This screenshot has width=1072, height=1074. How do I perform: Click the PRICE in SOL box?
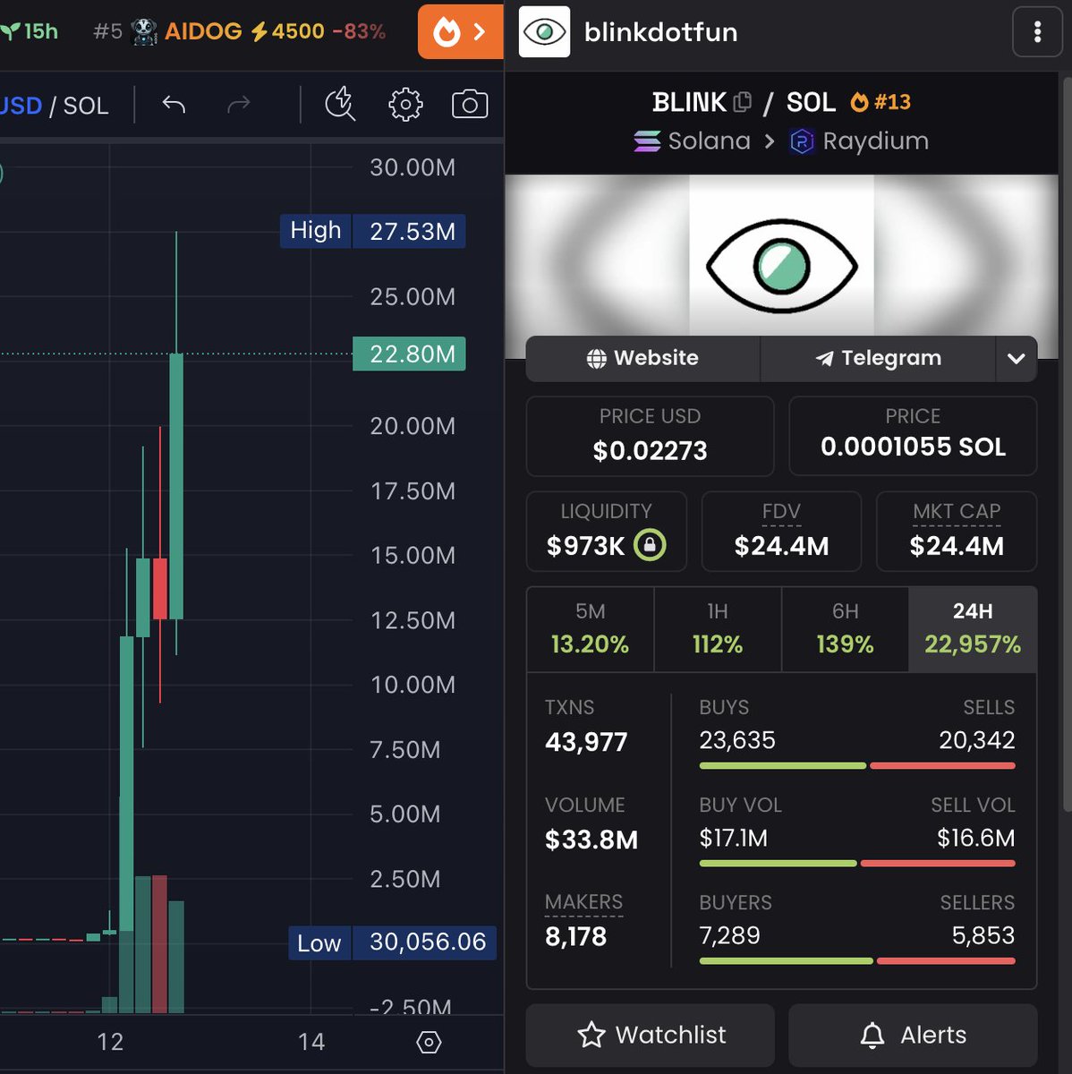tap(913, 436)
